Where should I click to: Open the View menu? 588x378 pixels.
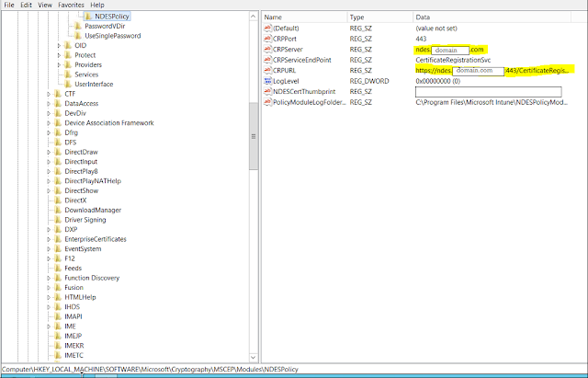click(x=45, y=5)
